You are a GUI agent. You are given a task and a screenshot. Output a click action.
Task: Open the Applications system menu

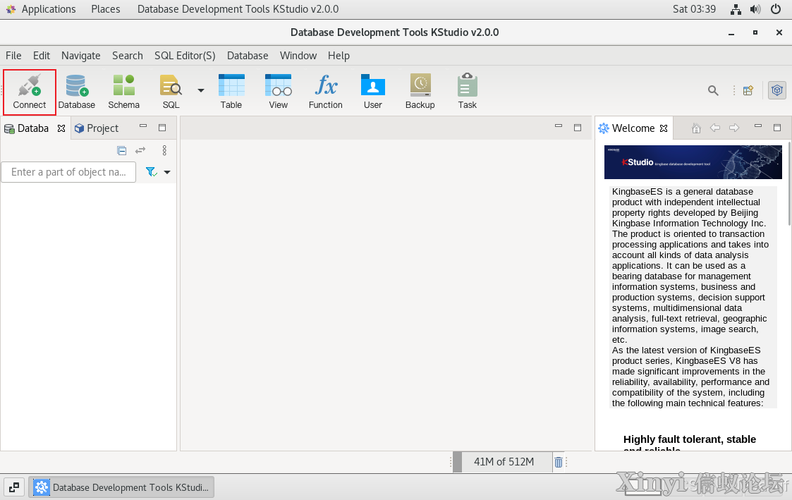pyautogui.click(x=41, y=9)
